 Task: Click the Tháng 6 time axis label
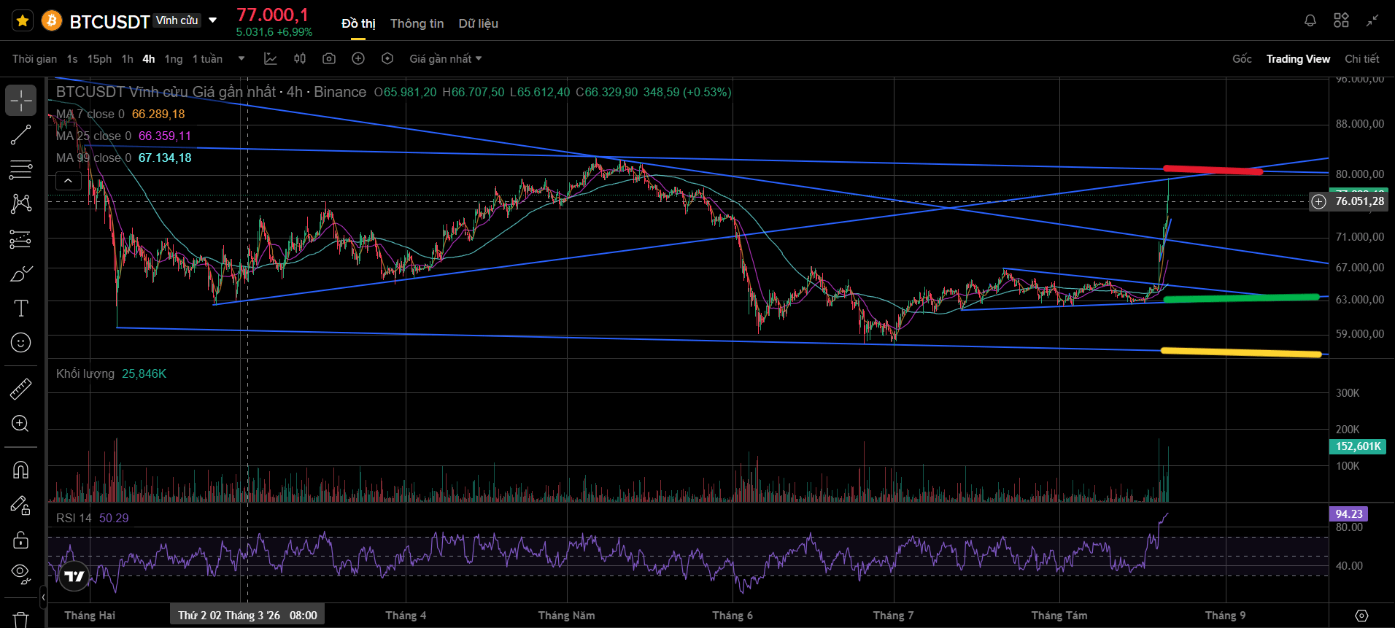(733, 616)
